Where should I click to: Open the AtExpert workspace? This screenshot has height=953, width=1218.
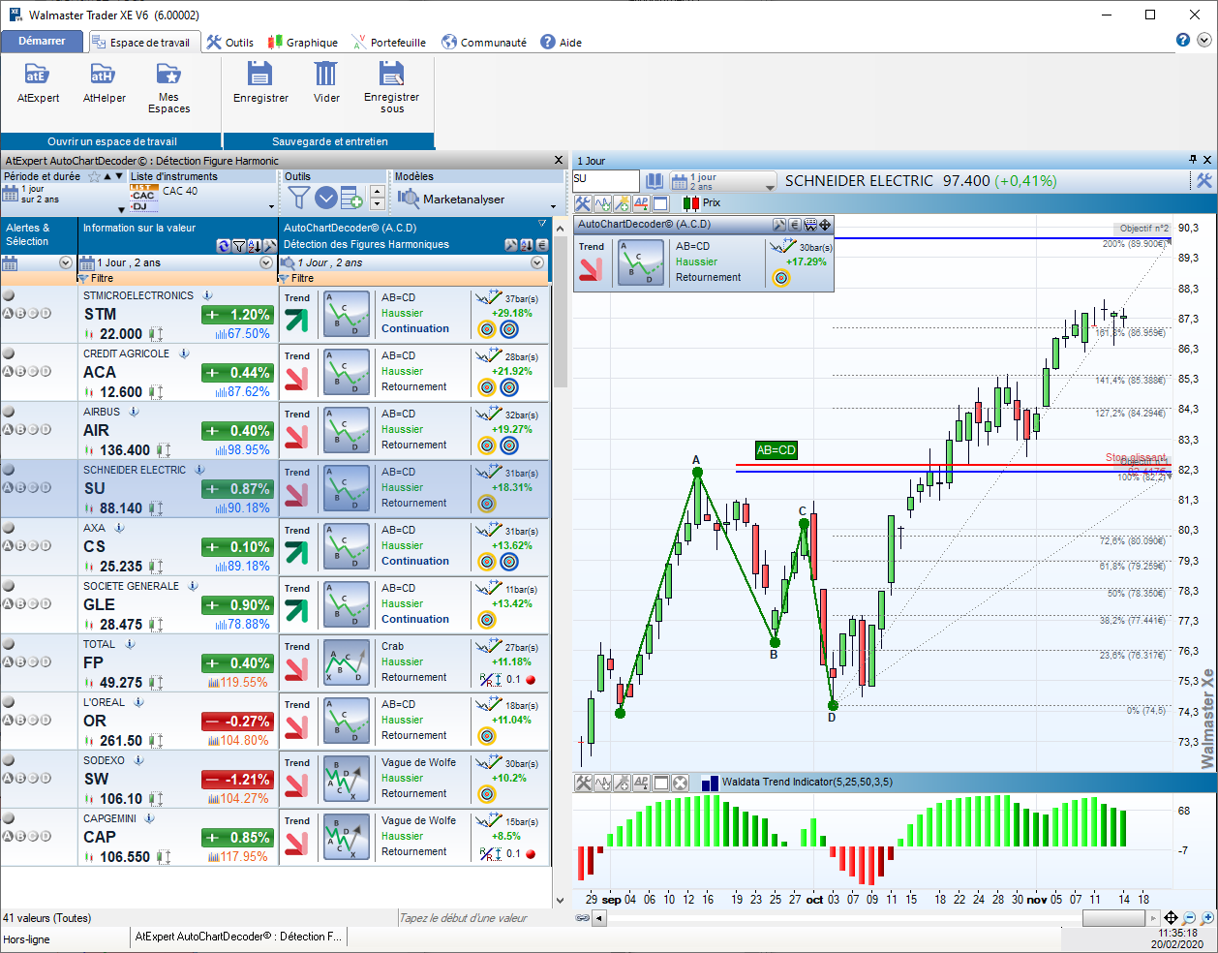tap(38, 82)
